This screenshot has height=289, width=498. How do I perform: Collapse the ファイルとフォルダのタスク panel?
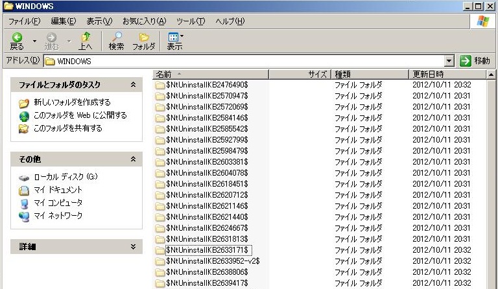click(134, 85)
